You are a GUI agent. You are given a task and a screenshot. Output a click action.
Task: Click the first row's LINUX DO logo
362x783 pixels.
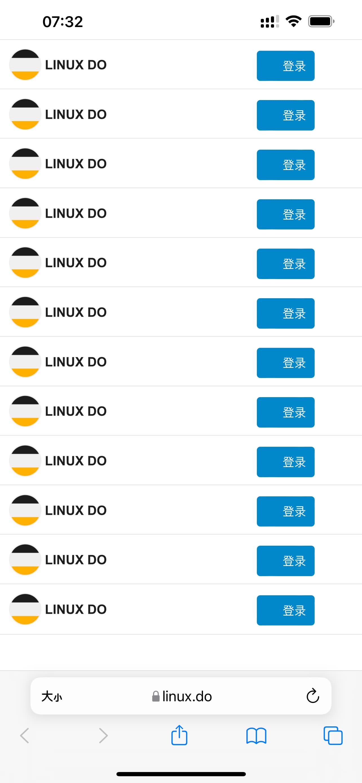(x=25, y=65)
